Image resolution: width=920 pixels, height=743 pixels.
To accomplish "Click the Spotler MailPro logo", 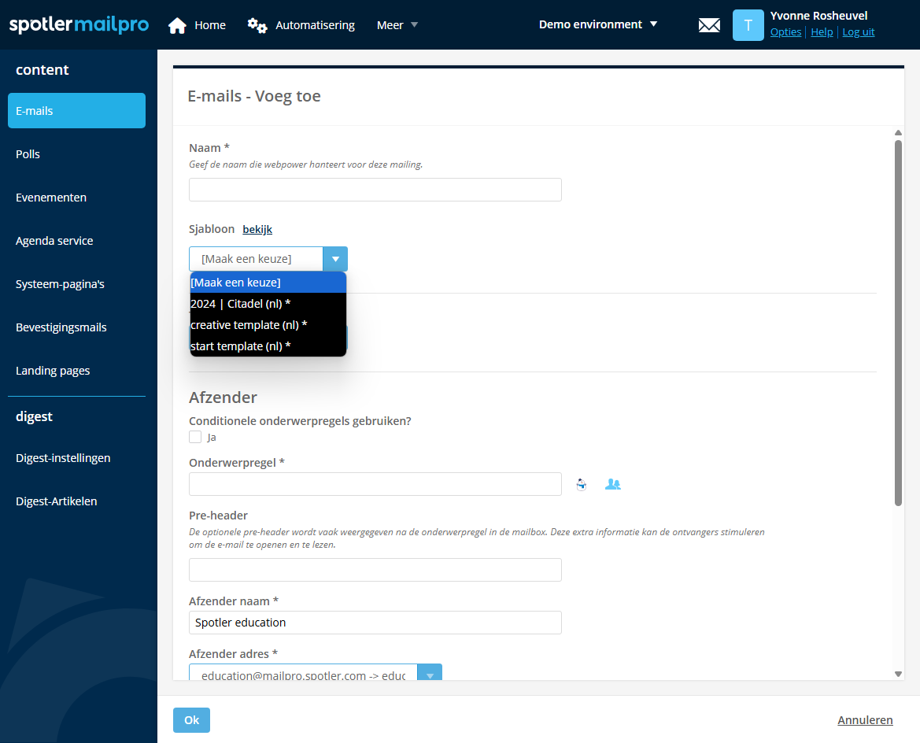I will (79, 25).
